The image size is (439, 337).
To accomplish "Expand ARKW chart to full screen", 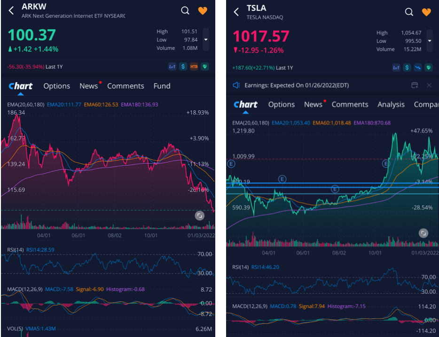I will [x=199, y=216].
